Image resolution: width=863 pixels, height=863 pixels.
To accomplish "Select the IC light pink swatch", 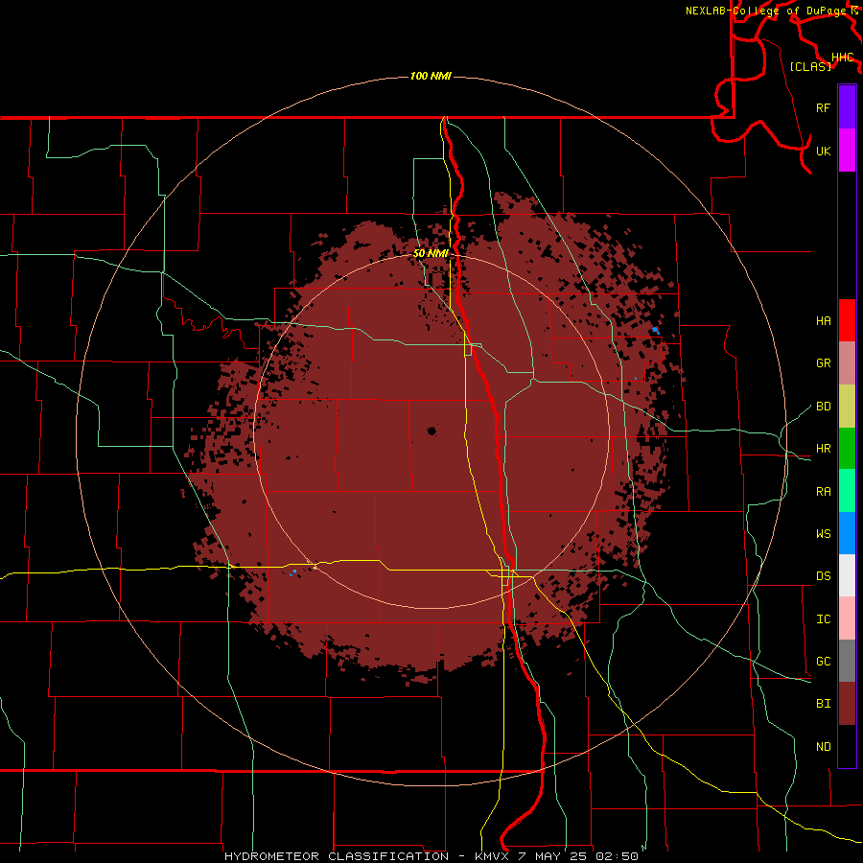I will [x=847, y=618].
